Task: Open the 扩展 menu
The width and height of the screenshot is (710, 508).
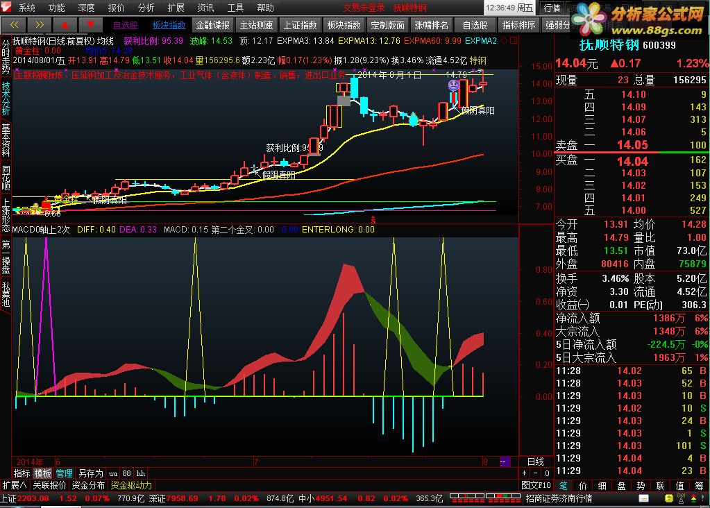Action: point(176,8)
